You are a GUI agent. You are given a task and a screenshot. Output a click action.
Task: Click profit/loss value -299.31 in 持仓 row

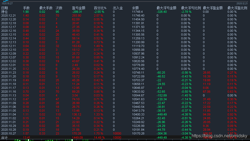point(77,12)
